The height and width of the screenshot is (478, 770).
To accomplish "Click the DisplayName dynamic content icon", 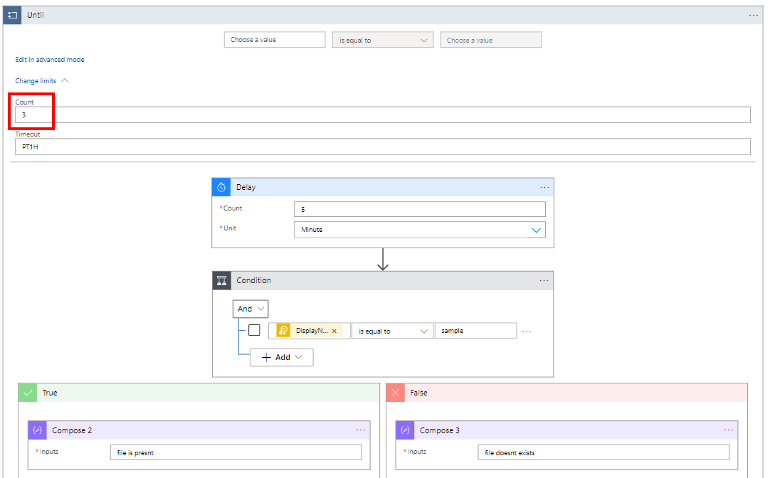I will pos(283,331).
